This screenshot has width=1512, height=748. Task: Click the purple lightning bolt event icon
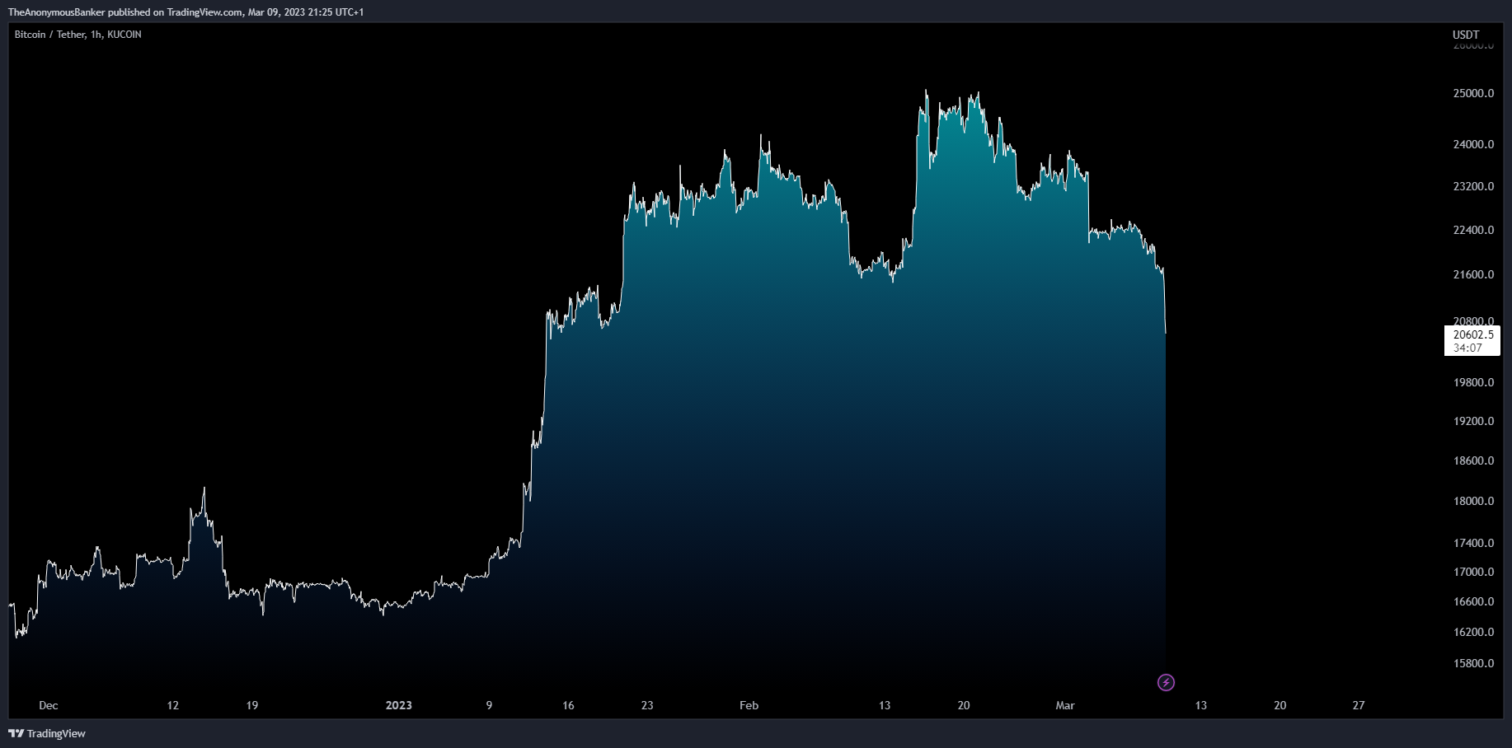click(1166, 682)
